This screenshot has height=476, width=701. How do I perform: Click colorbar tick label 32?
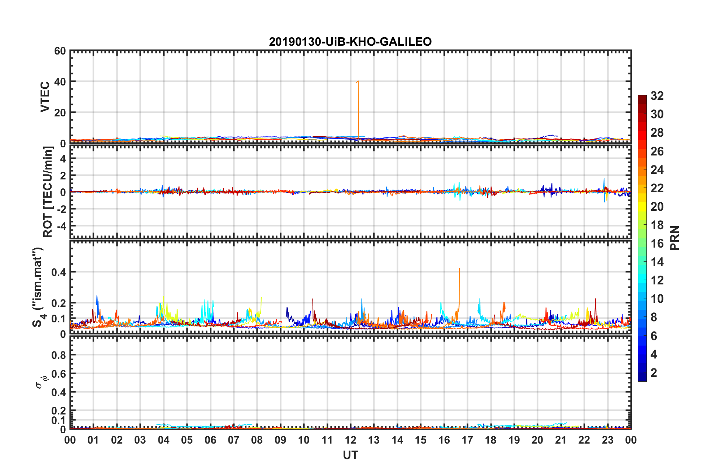point(657,96)
